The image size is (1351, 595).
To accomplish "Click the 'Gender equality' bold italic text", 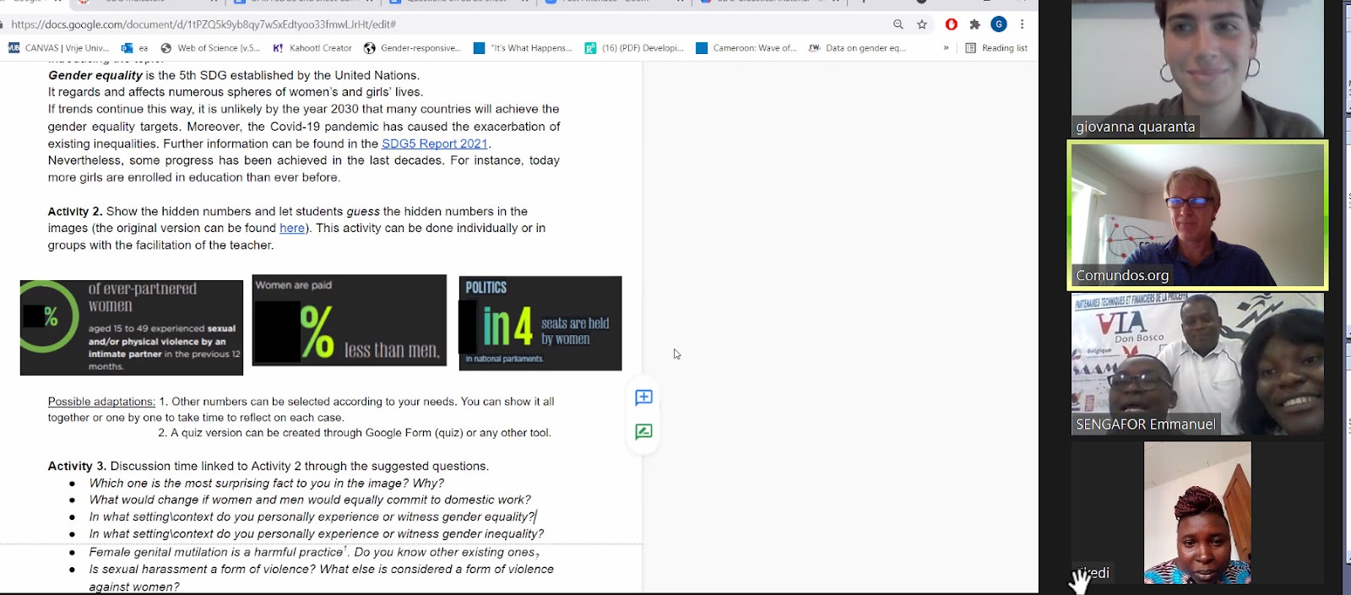I will (95, 75).
